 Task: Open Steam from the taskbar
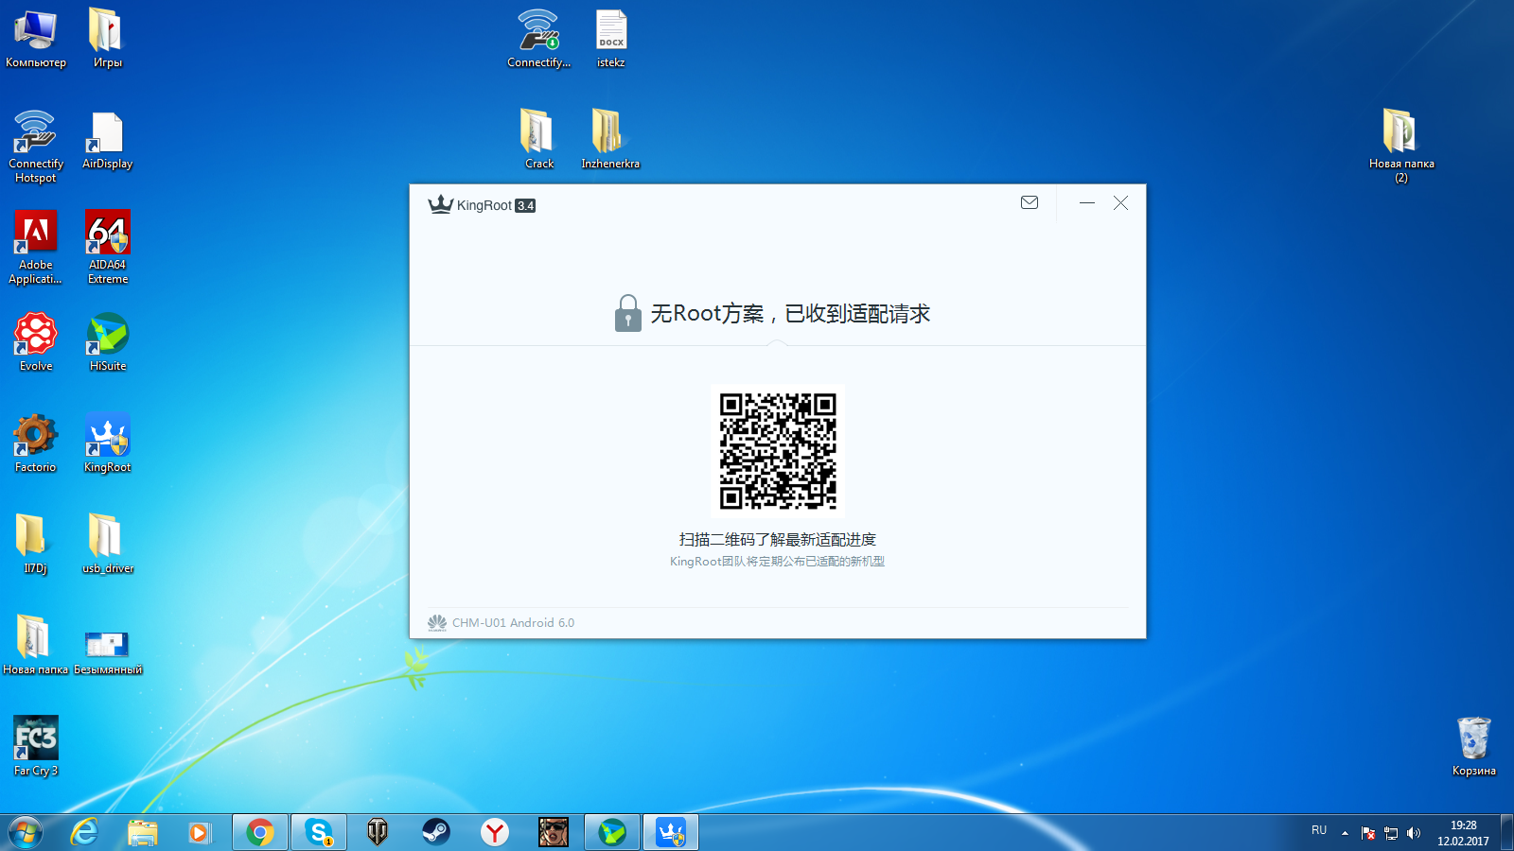click(x=436, y=832)
